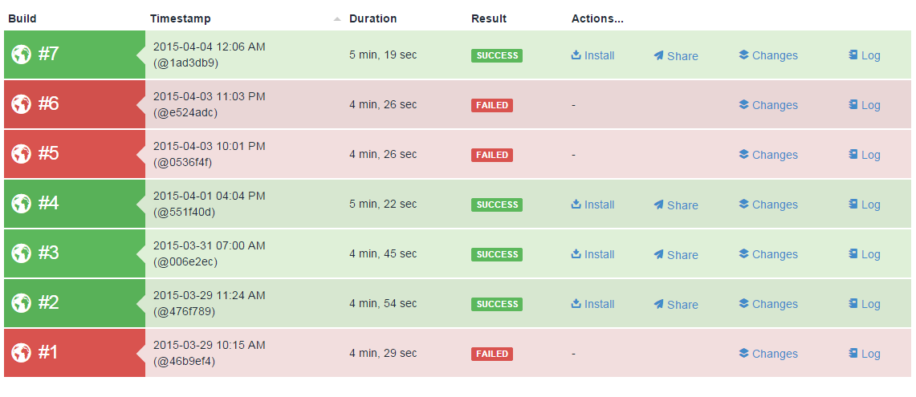Click the Changes stack icon for build #2
Viewport: 916px width, 397px height.
[x=743, y=303]
